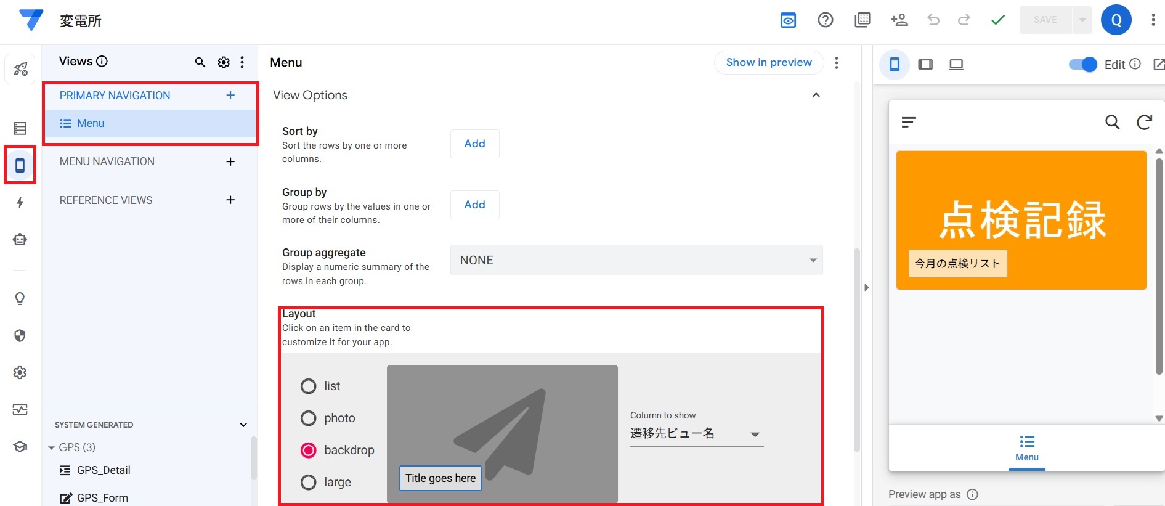1165x506 pixels.
Task: Click the Show in preview button
Action: 768,62
